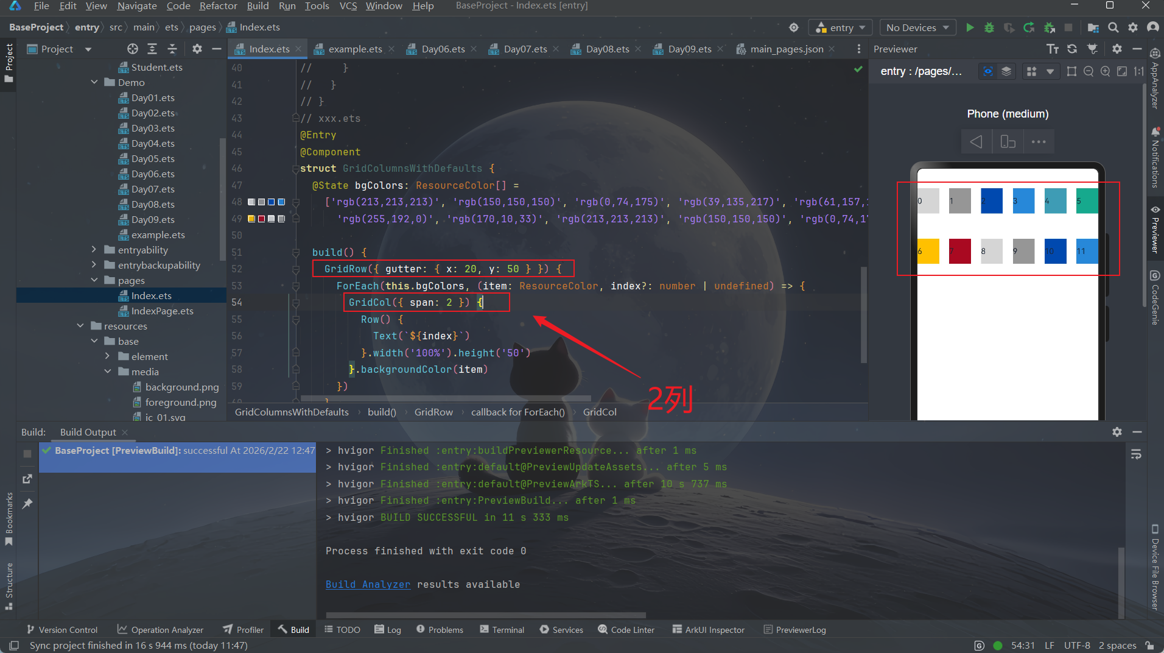Open the ArkUI Inspector tab

(708, 630)
